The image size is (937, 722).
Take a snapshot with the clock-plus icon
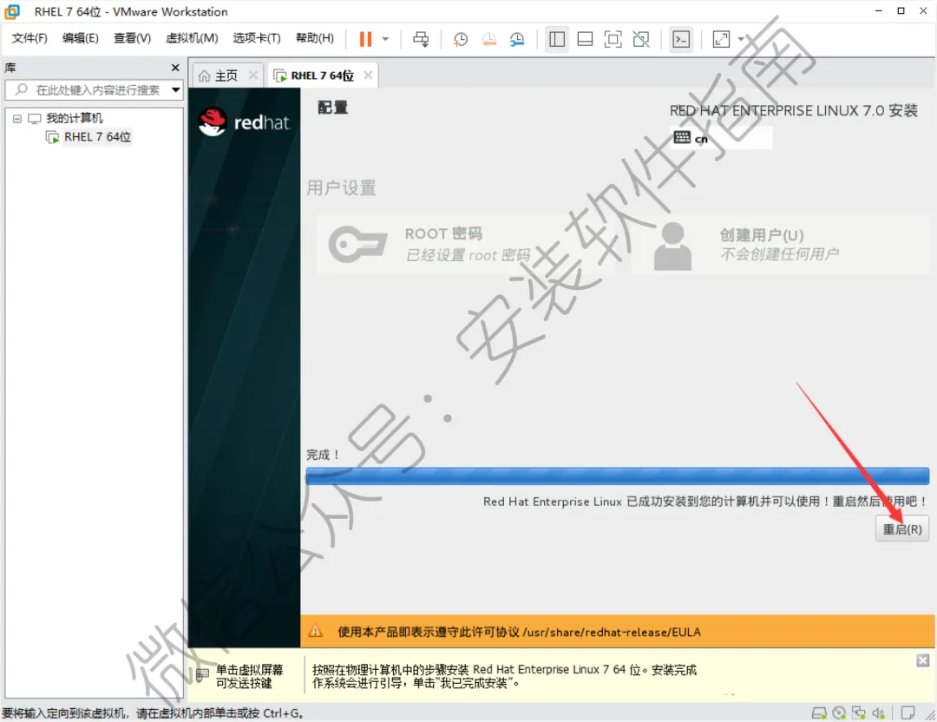(460, 39)
